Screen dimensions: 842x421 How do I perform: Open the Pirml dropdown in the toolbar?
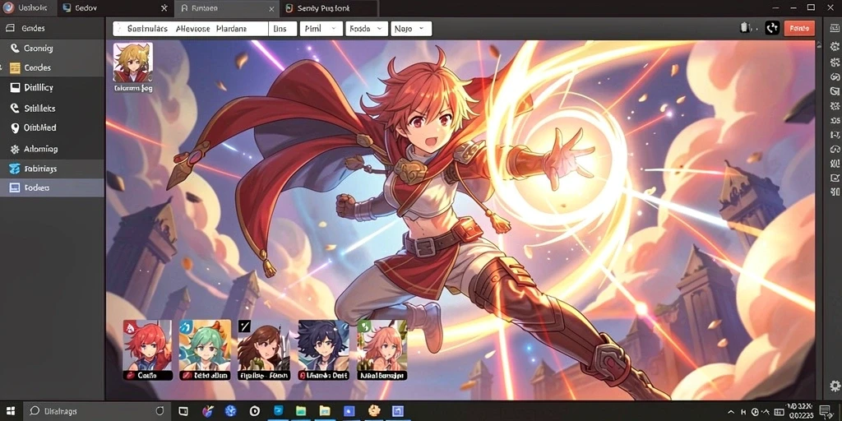321,29
